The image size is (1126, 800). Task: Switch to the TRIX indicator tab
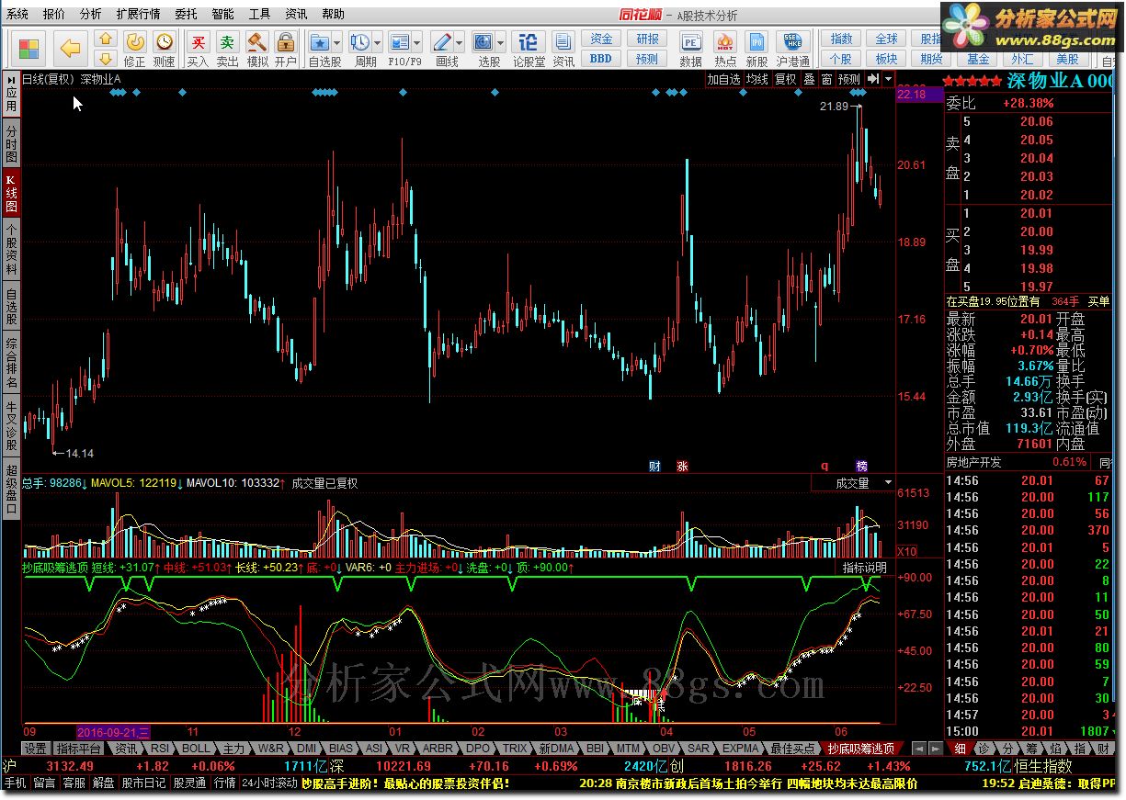tap(515, 749)
